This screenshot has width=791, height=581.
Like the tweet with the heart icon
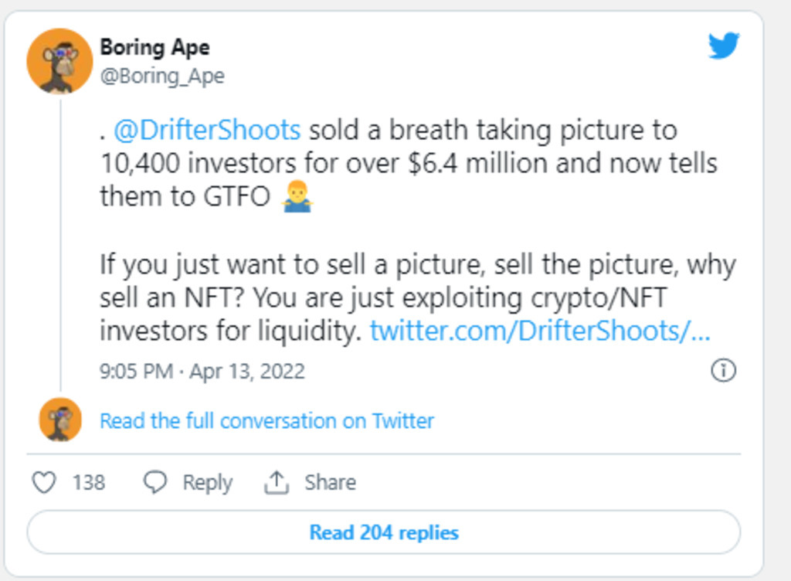pyautogui.click(x=44, y=483)
